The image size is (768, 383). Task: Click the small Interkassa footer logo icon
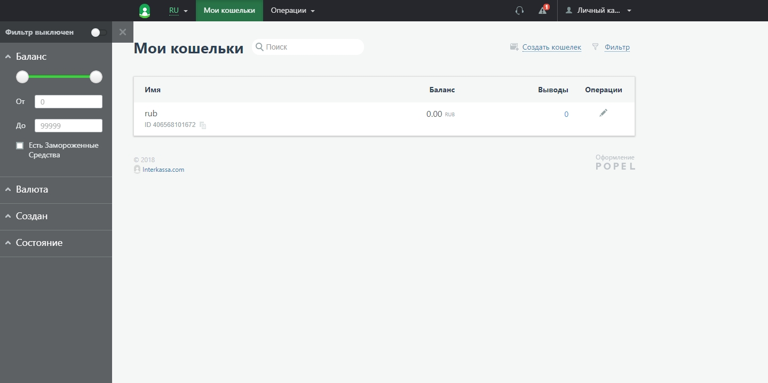[x=137, y=169]
